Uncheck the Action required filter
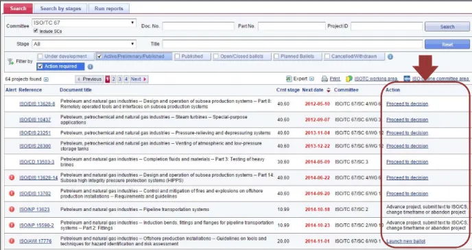This screenshot has height=250, width=472. coord(40,66)
